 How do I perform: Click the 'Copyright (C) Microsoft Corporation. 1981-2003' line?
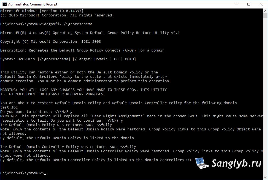pos(51,41)
